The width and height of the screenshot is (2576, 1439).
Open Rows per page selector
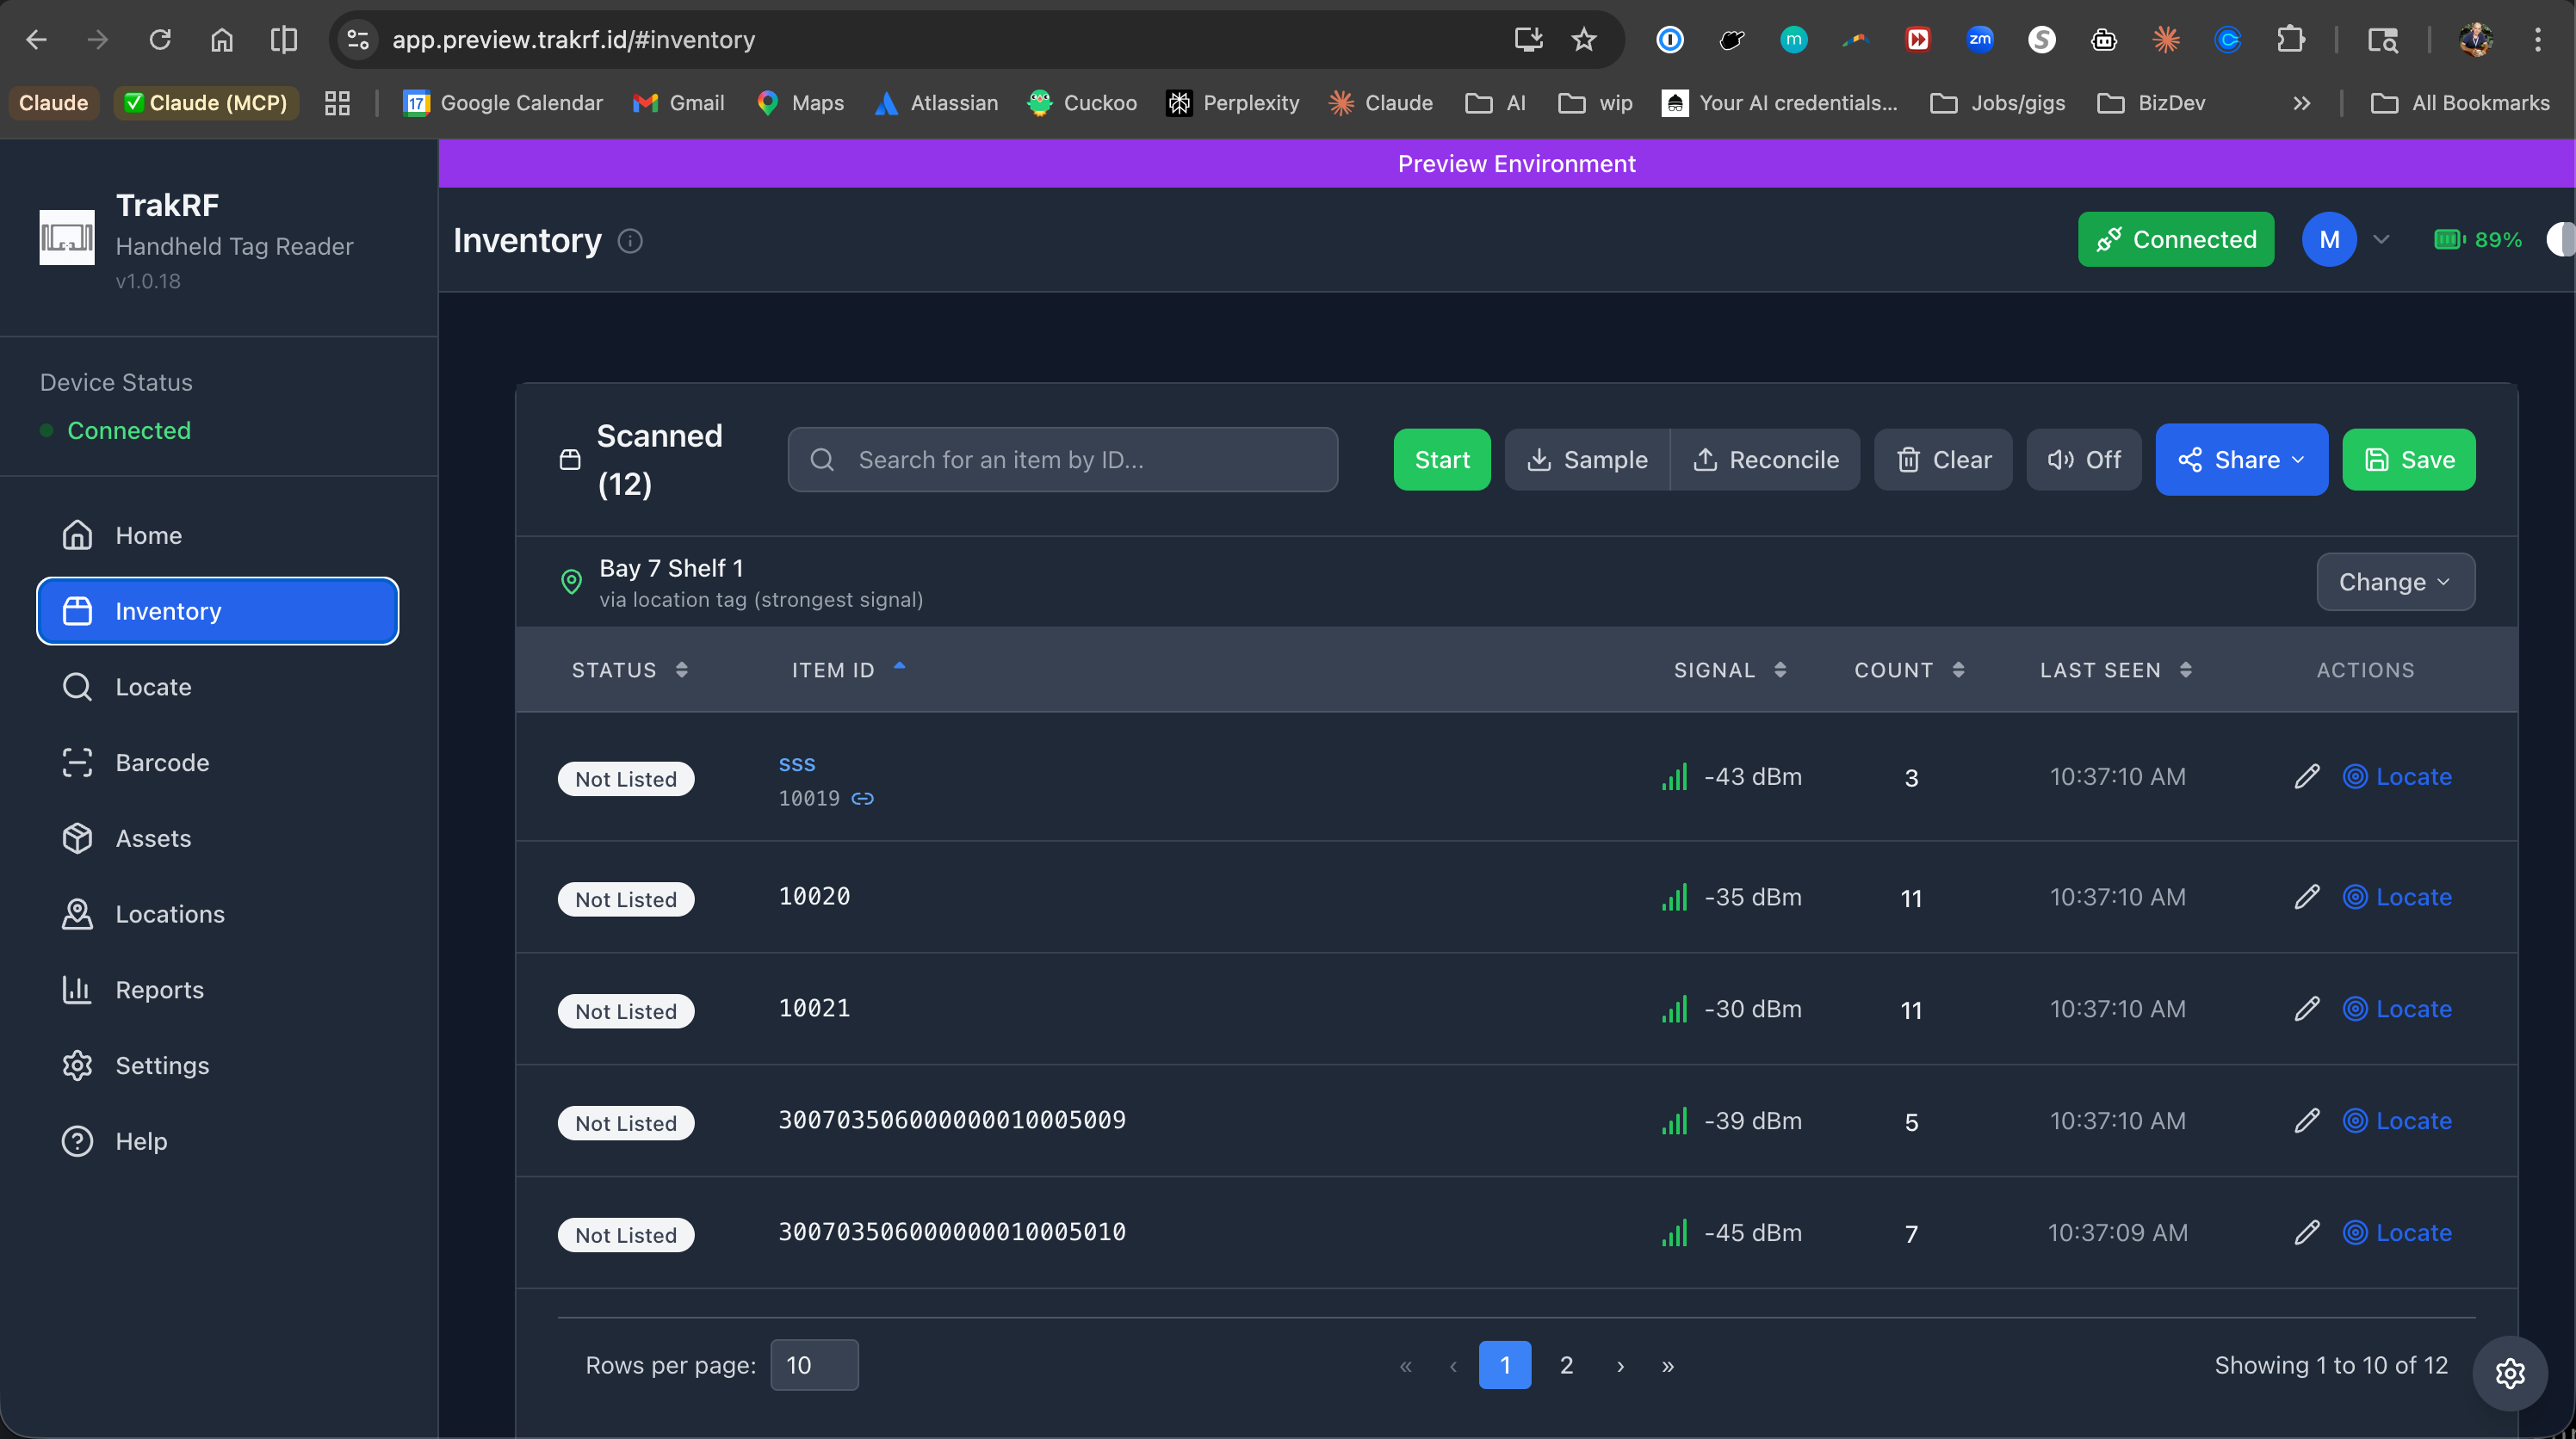(814, 1365)
